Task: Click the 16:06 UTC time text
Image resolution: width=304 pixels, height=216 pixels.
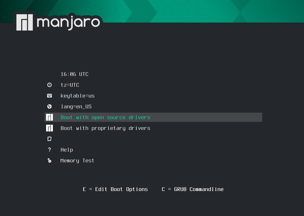Action: point(75,74)
